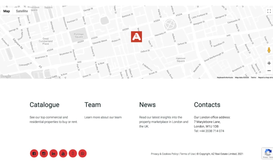Open the WhatsApp contact icon

(x=82, y=153)
